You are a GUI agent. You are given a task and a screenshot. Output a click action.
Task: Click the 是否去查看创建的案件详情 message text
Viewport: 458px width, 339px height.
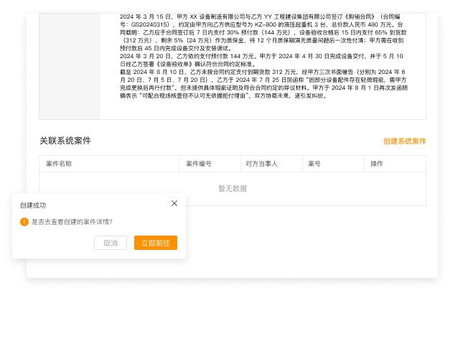72,222
